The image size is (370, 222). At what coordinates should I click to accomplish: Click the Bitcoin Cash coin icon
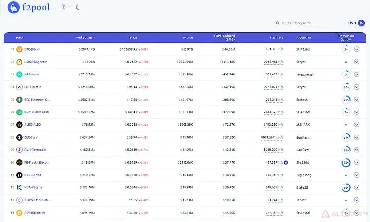(19, 112)
